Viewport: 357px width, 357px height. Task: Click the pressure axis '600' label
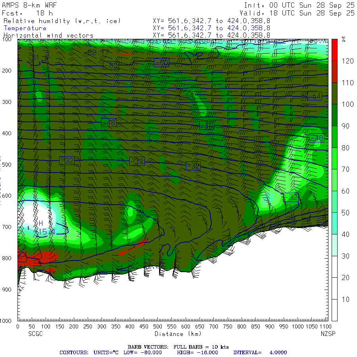7,196
